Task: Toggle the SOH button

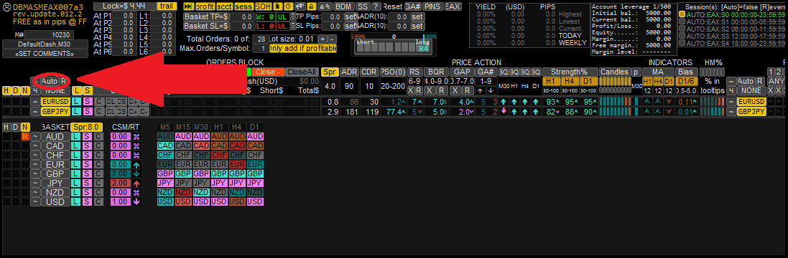Action: (264, 6)
